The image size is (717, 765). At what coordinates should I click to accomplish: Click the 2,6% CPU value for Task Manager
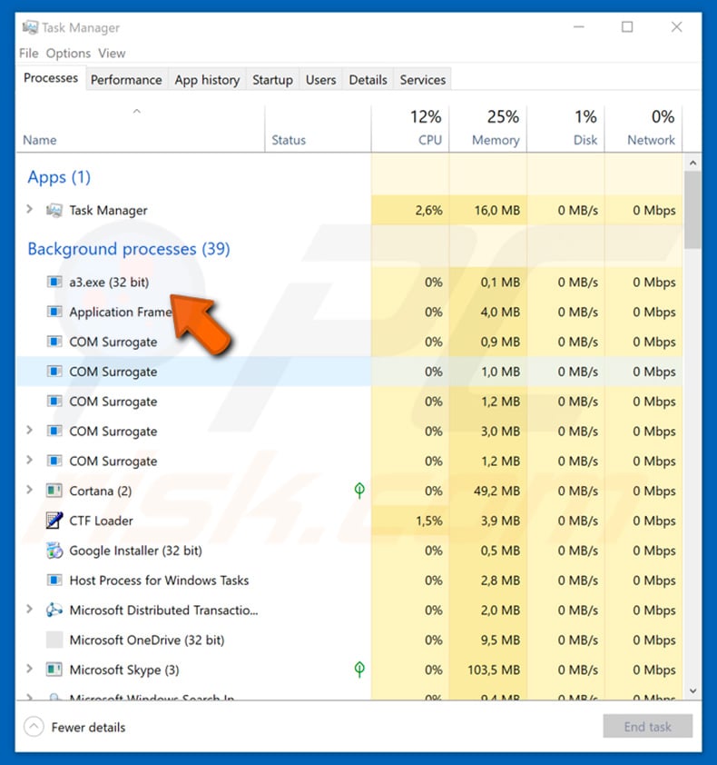pyautogui.click(x=429, y=210)
